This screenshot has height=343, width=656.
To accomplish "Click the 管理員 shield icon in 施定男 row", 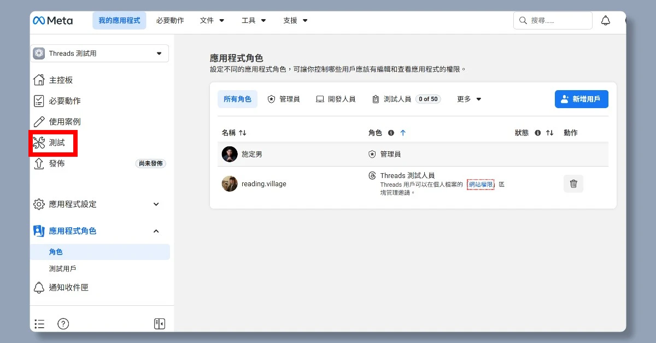I will coord(372,154).
